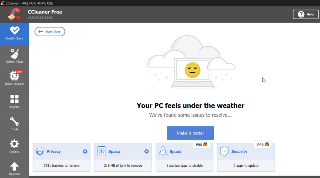The width and height of the screenshot is (320, 178).
Task: Click 'Your PC feels under the weather' heading
Action: click(x=191, y=106)
